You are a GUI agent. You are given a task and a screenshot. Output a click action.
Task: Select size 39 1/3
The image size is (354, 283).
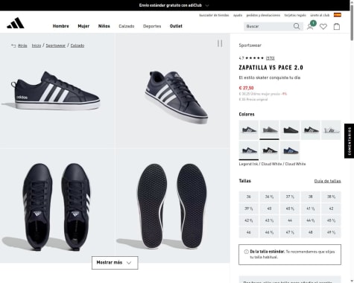(249, 209)
